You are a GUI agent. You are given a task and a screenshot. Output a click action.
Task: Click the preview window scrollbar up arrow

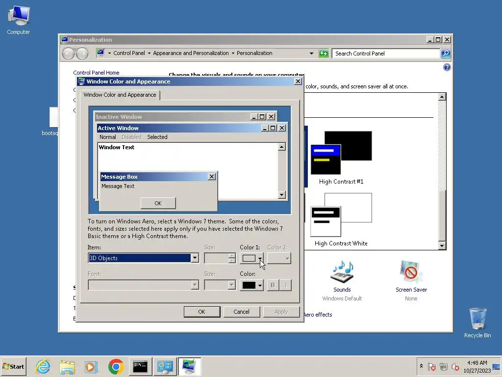coord(282,147)
